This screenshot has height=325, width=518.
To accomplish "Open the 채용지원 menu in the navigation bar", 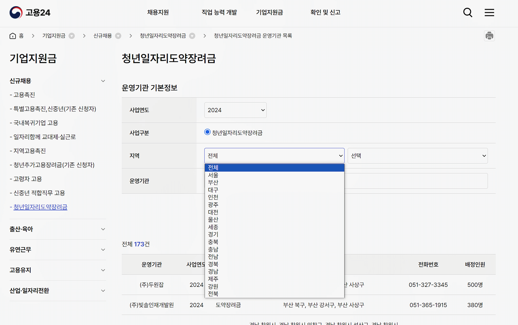I will click(157, 12).
